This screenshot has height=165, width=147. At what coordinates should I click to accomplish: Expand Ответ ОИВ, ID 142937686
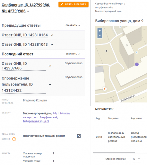(50, 66)
